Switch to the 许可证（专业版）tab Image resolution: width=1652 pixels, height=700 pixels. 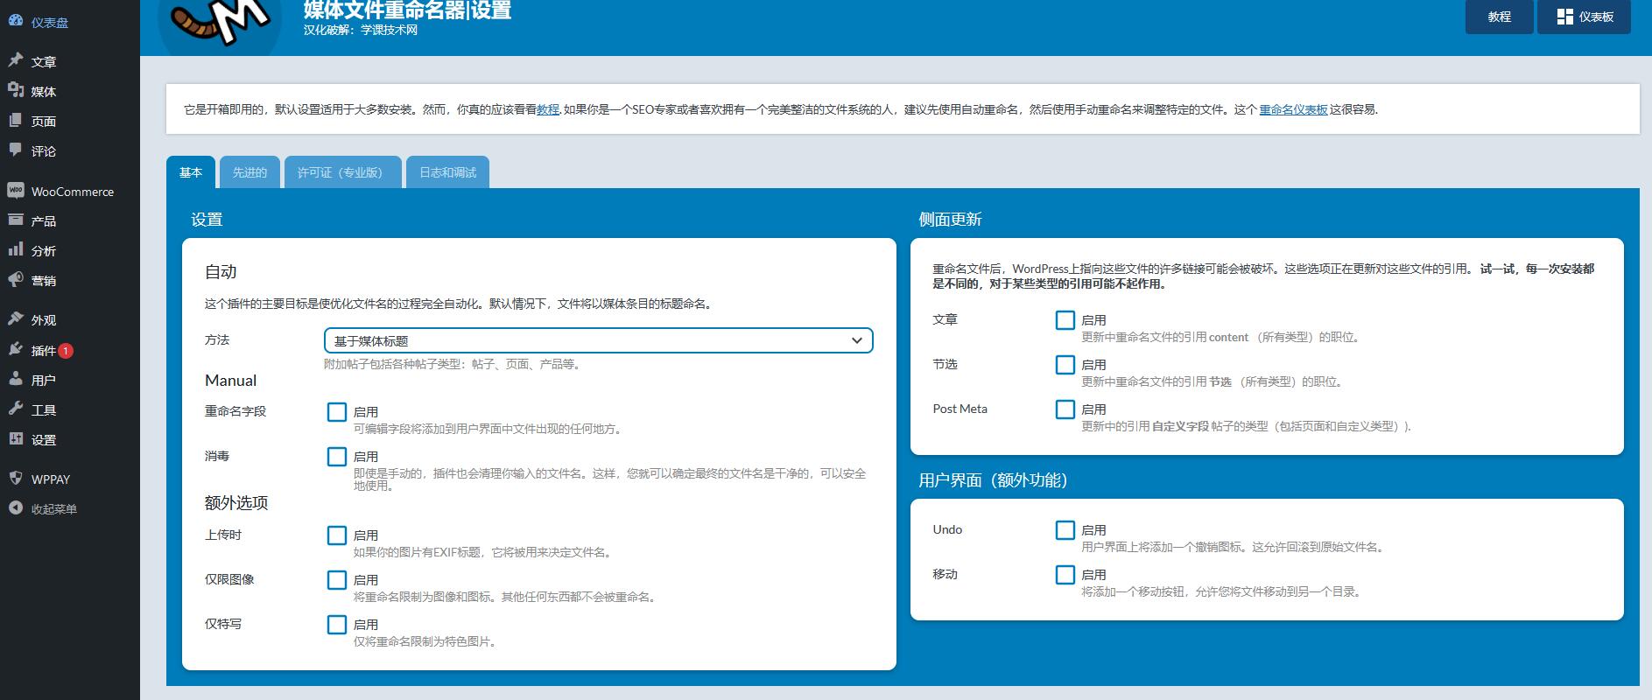coord(342,172)
